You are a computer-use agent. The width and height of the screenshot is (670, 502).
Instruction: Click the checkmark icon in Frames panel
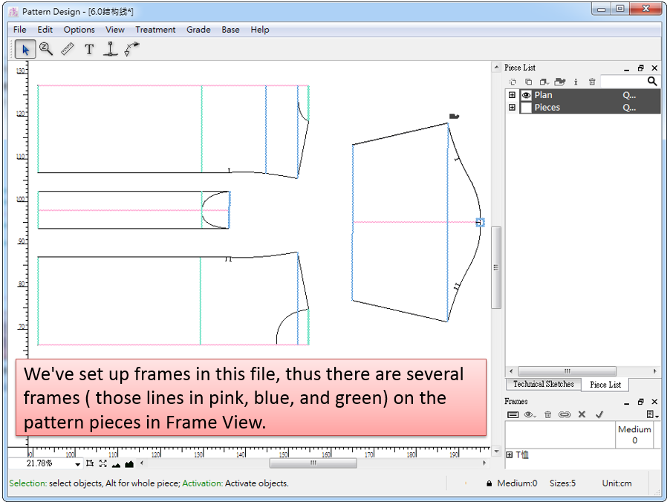coord(599,414)
